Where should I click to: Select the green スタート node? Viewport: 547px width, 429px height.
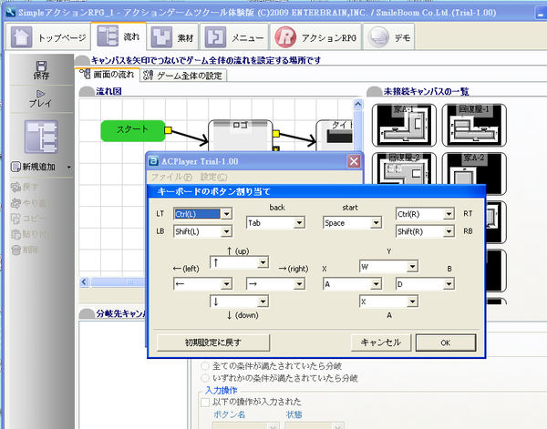point(133,130)
